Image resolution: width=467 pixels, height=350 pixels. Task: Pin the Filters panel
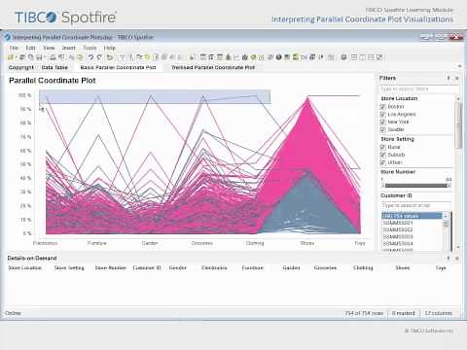tap(449, 78)
